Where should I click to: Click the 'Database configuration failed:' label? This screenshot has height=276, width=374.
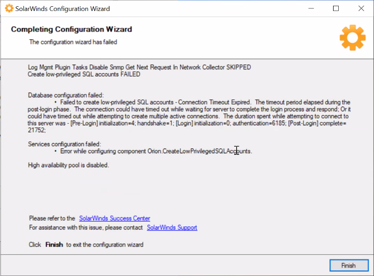coord(66,95)
